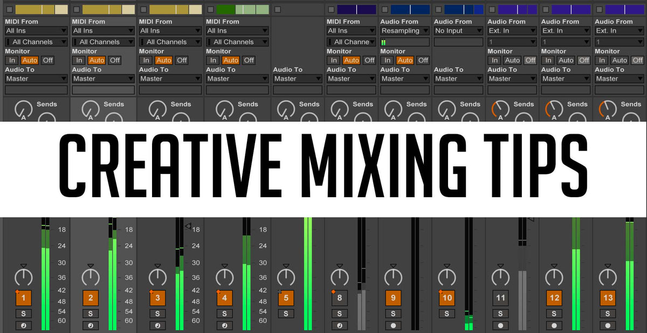Set monitor to Off in track 3's column
The height and width of the screenshot is (333, 647).
tap(182, 60)
